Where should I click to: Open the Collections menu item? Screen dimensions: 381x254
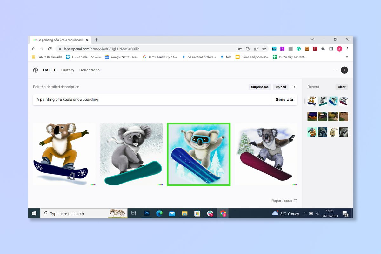tap(89, 70)
